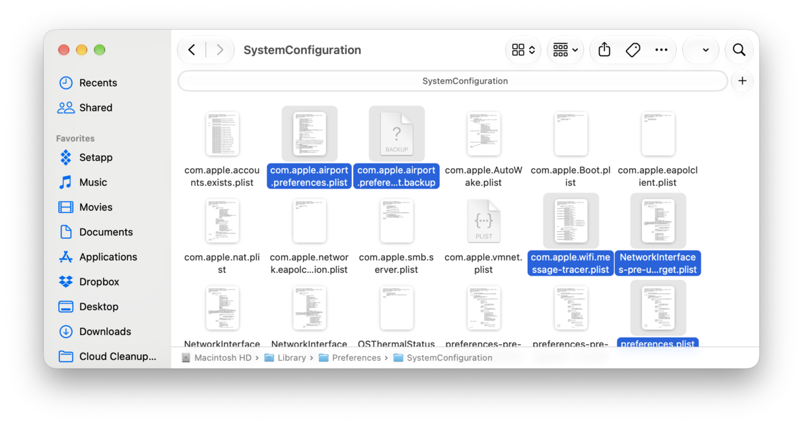The width and height of the screenshot is (803, 426).
Task: Click the com.apple.vmnet.plist file name
Action: coord(483,263)
